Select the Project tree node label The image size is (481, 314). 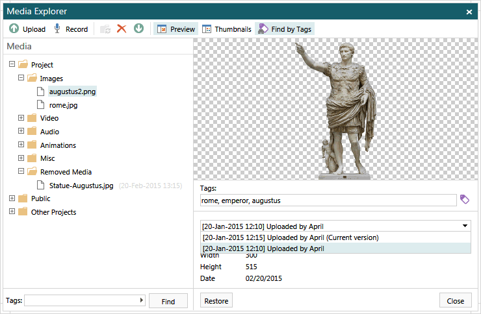click(42, 65)
